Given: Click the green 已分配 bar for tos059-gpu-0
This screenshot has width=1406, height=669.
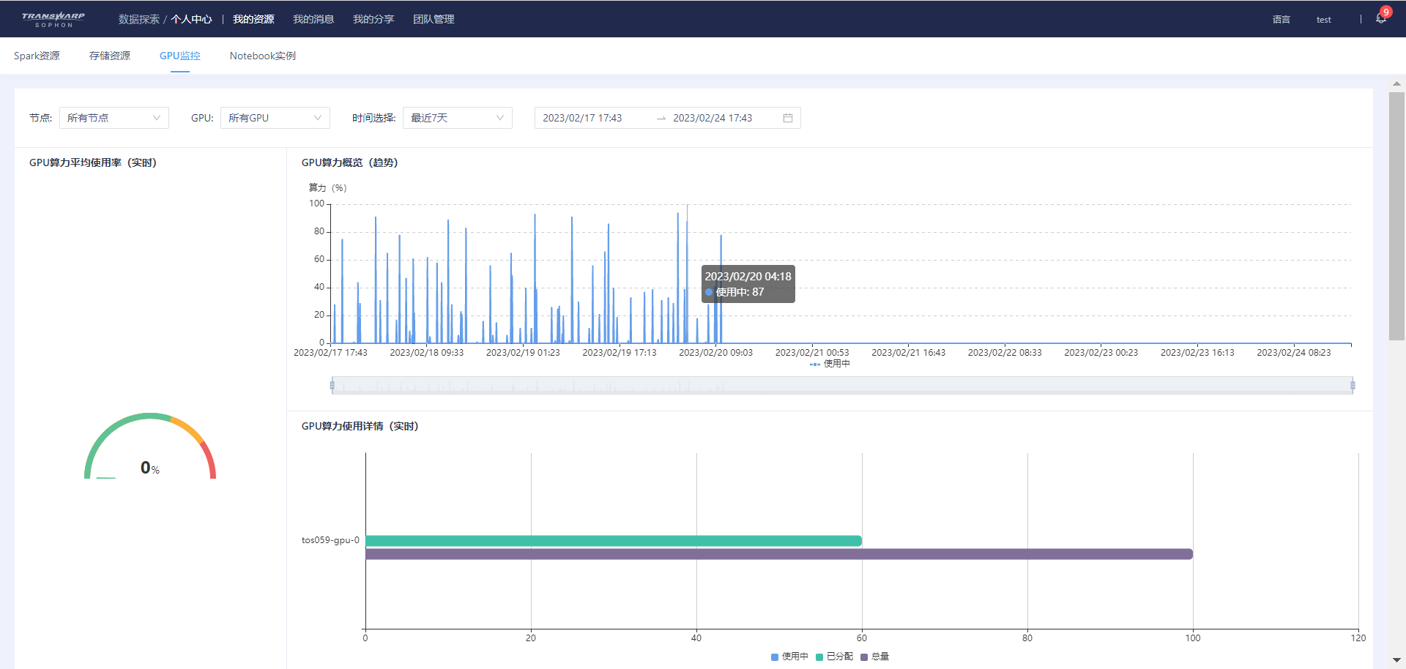Looking at the screenshot, I should tap(614, 541).
